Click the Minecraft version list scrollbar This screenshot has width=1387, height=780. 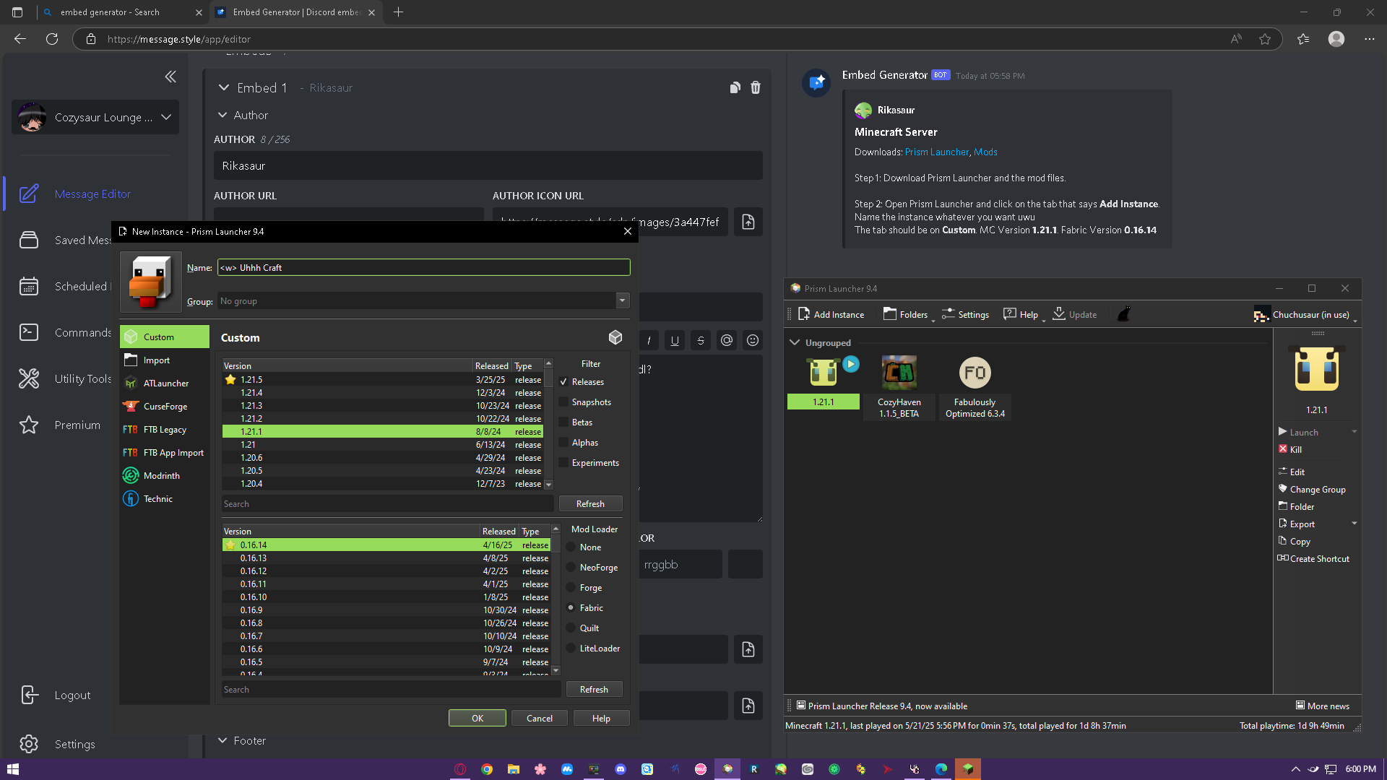548,425
